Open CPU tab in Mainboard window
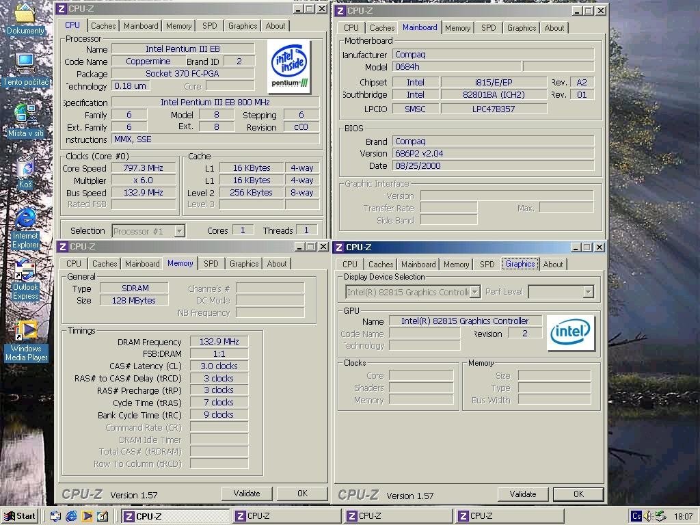This screenshot has height=525, width=700. pos(351,27)
